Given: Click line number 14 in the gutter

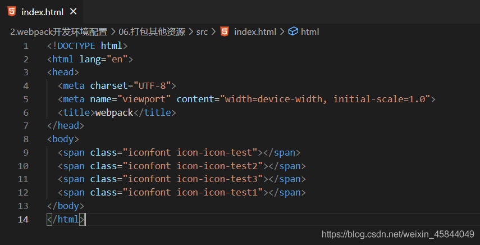Looking at the screenshot, I should coord(23,220).
